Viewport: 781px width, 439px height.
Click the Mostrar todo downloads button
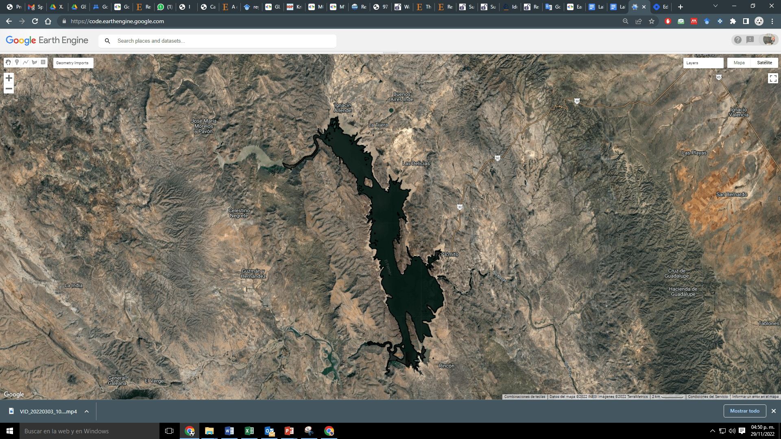click(745, 411)
